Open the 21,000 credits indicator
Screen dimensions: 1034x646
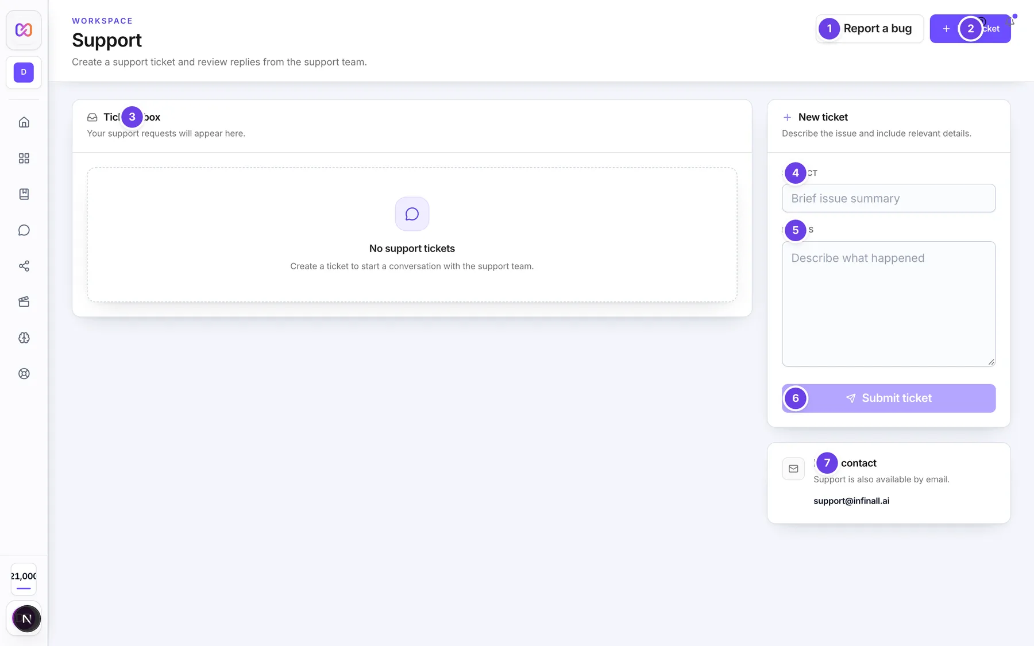point(24,579)
